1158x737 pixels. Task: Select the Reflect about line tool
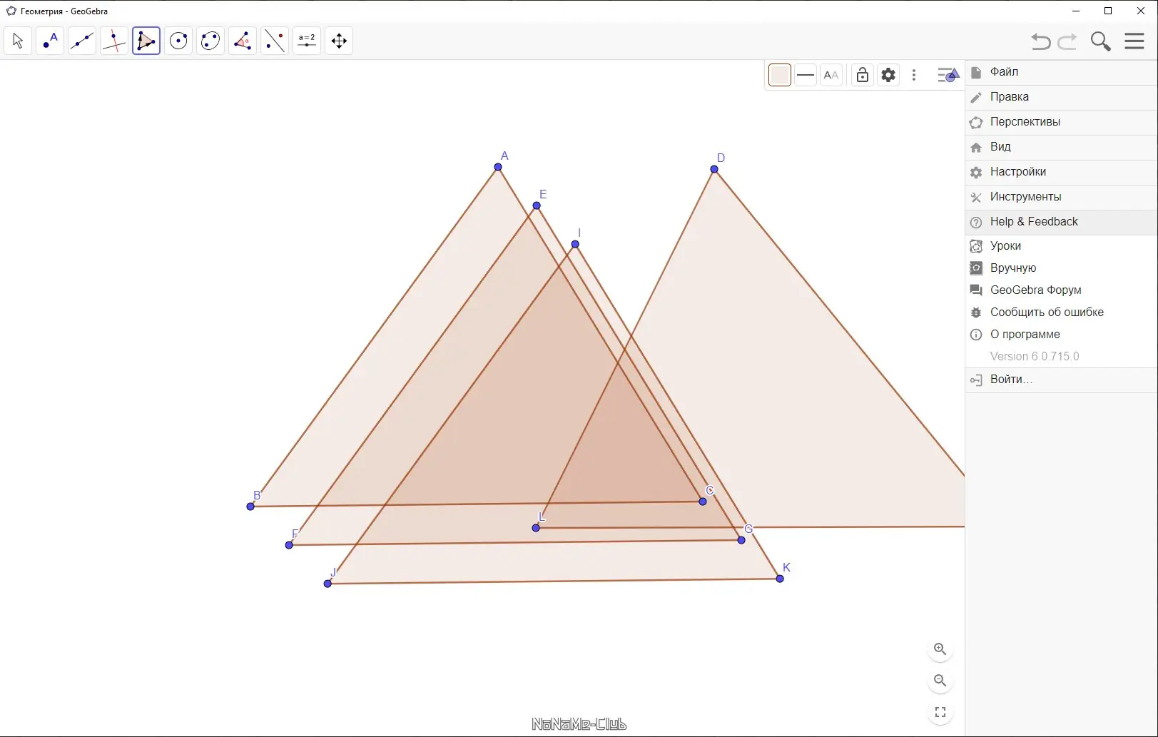click(275, 41)
